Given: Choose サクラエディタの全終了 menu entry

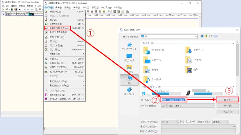Looking at the screenshot, I should (64, 99).
